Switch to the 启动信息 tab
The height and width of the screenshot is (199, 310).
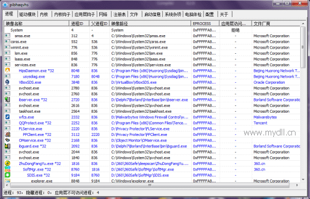[x=152, y=14]
